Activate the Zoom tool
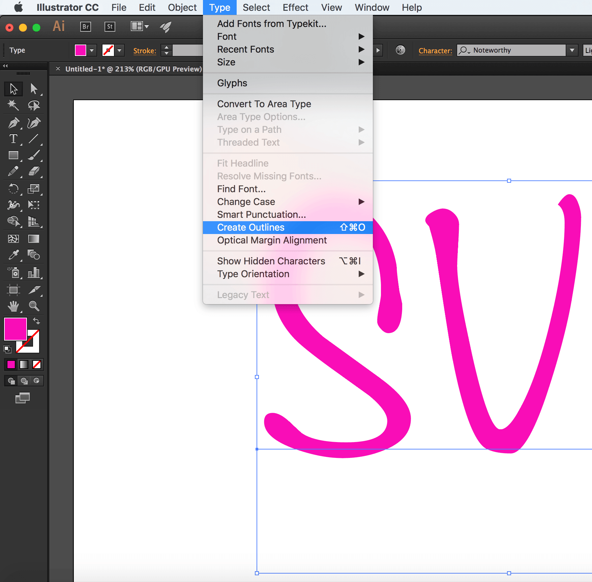This screenshot has width=592, height=582. tap(34, 306)
